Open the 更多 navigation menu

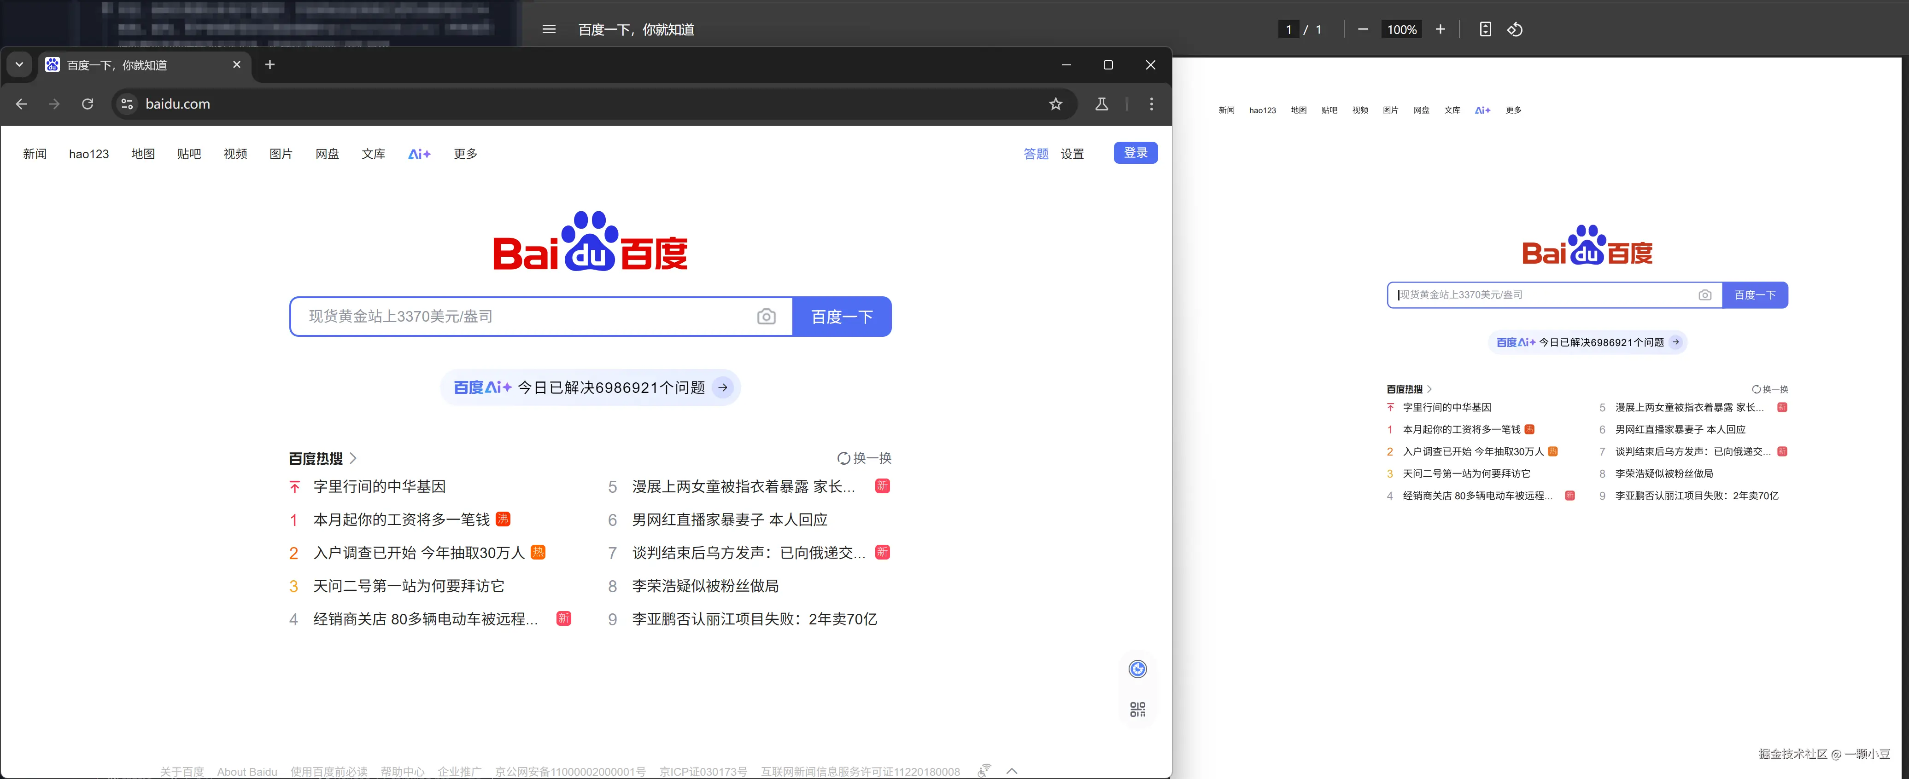point(465,154)
